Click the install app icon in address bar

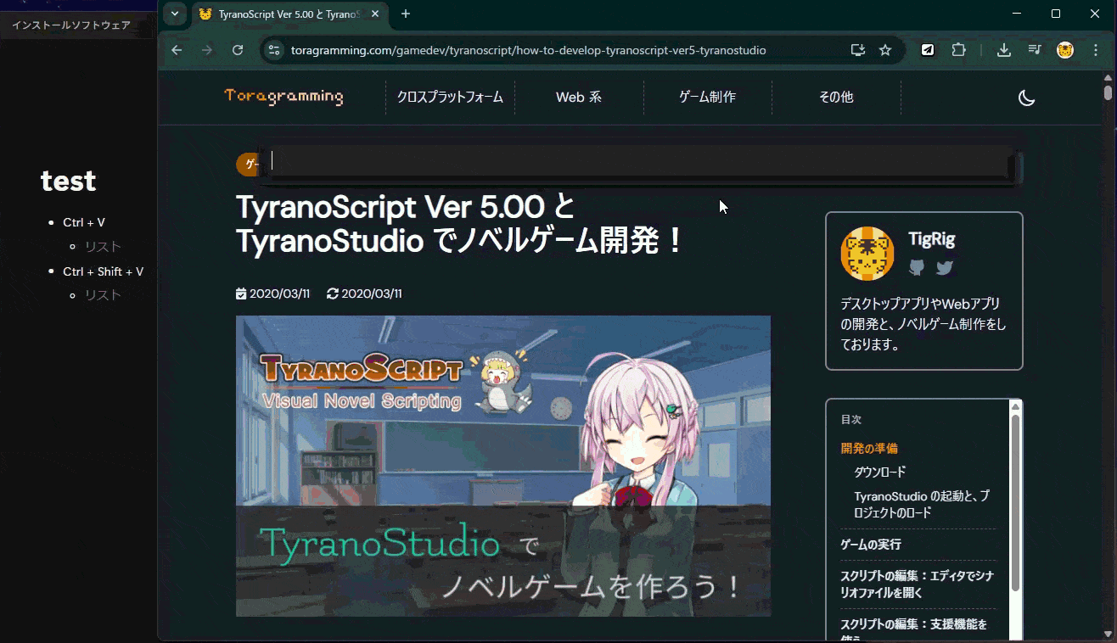click(858, 50)
